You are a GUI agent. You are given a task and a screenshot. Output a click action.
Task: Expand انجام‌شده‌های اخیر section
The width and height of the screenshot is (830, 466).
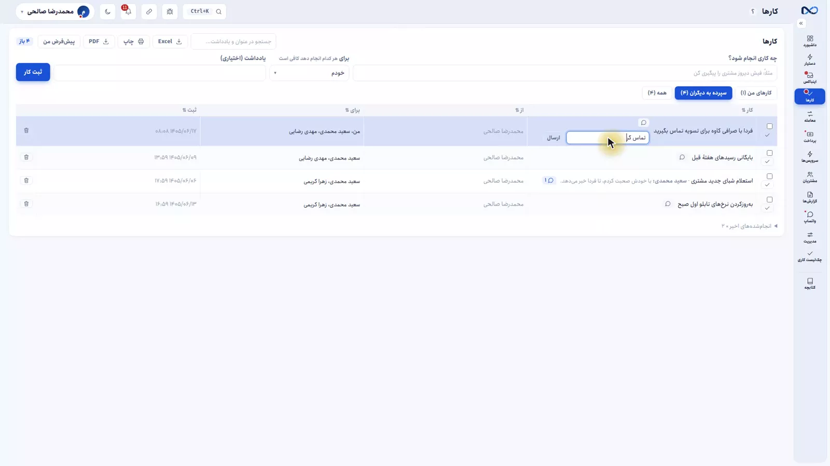(x=749, y=226)
